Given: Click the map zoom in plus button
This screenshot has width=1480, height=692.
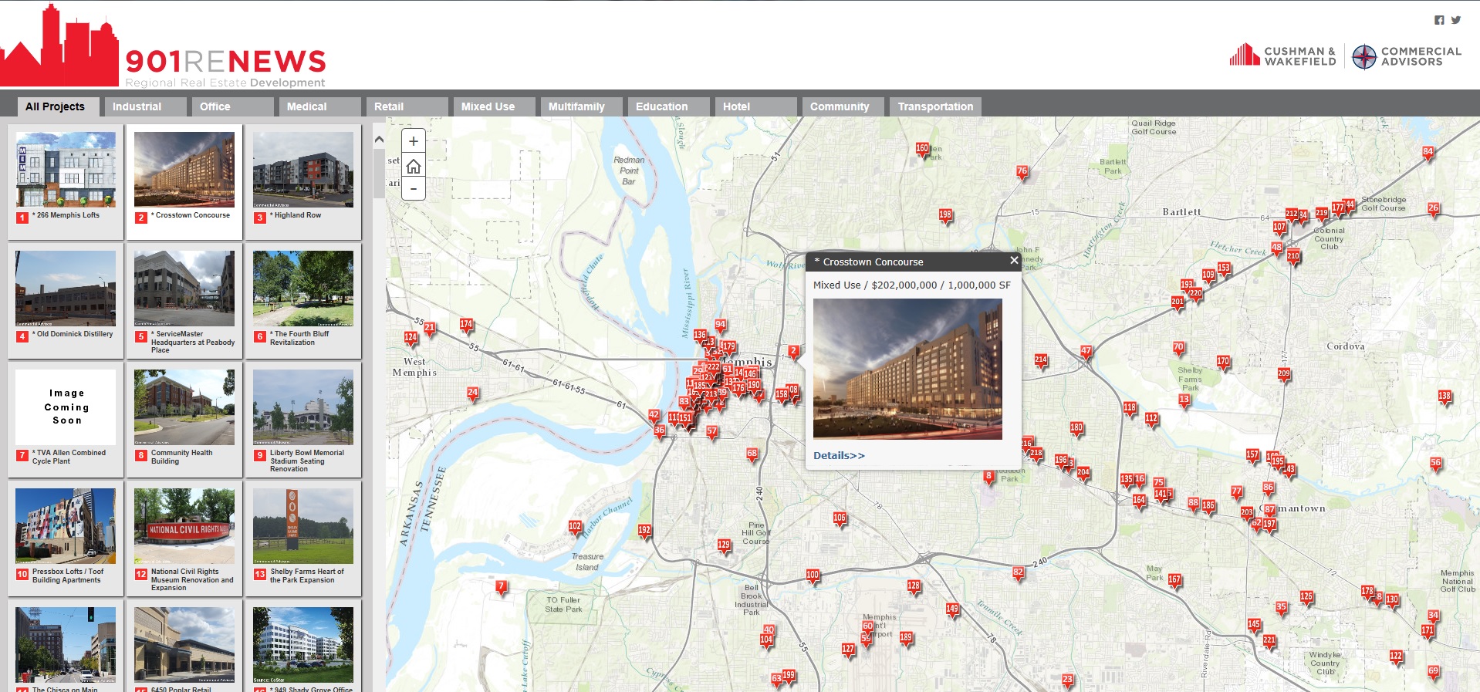Looking at the screenshot, I should tap(414, 141).
